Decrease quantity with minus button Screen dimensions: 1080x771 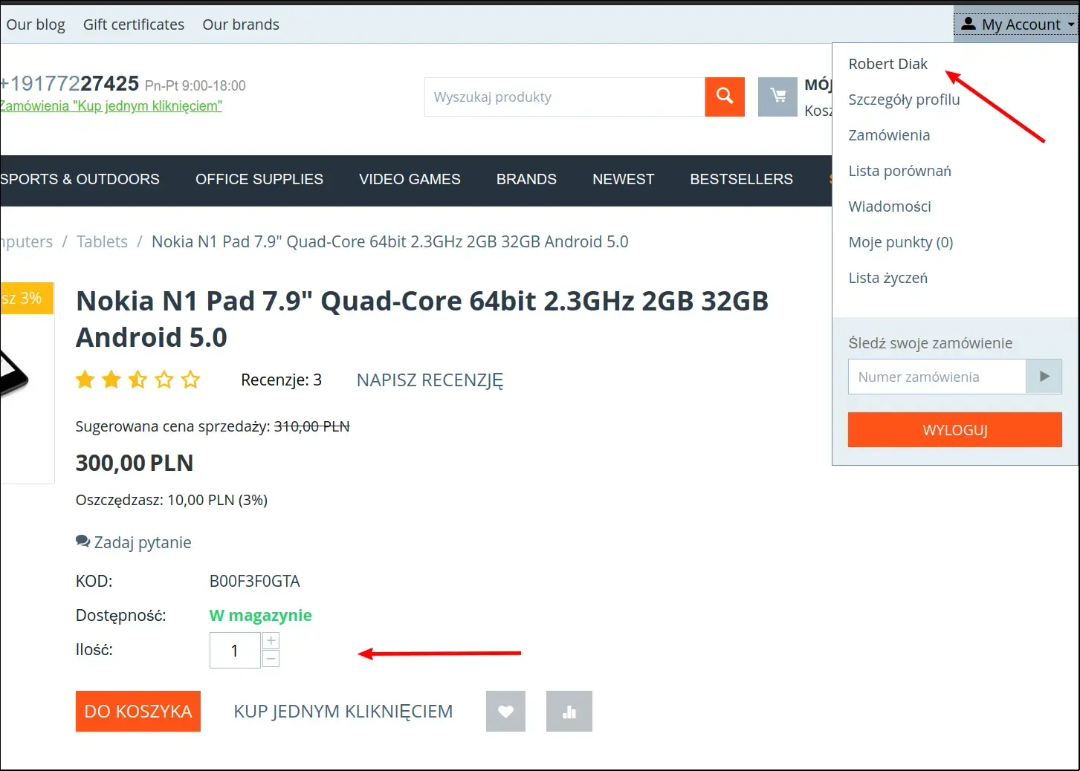[271, 658]
